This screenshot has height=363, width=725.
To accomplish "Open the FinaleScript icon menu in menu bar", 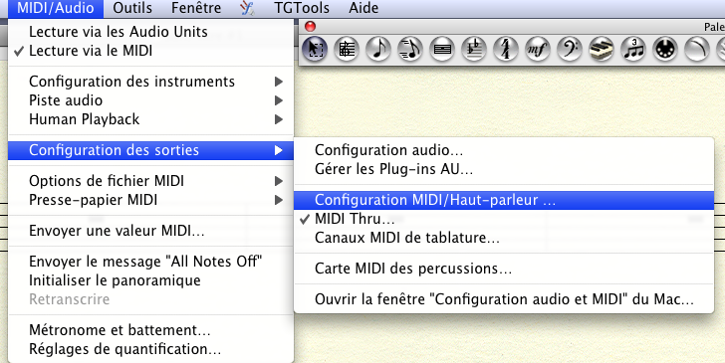I will tap(247, 8).
